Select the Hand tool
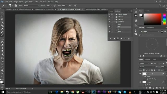The height and width of the screenshot is (94, 167). click(2, 70)
